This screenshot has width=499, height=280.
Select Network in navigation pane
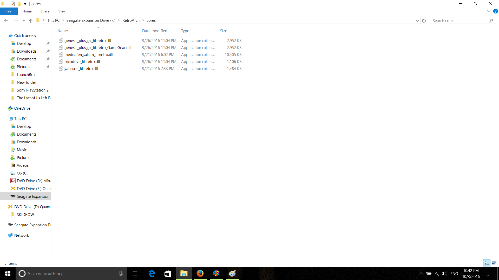point(22,235)
